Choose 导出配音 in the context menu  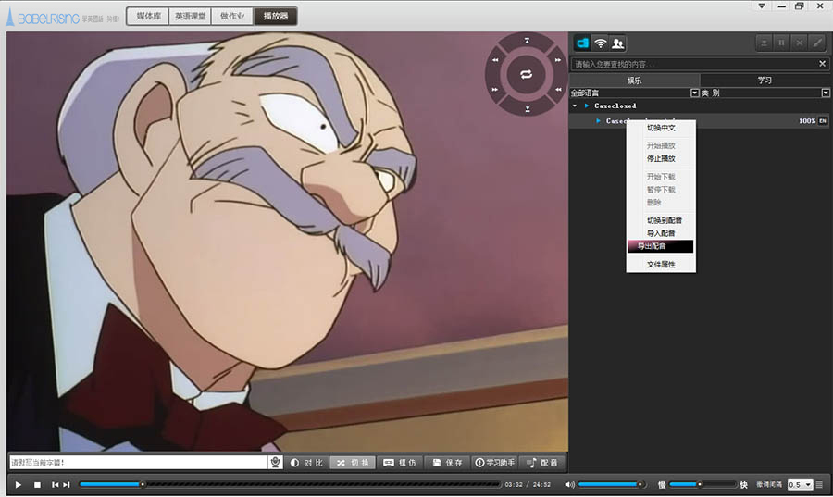(660, 246)
